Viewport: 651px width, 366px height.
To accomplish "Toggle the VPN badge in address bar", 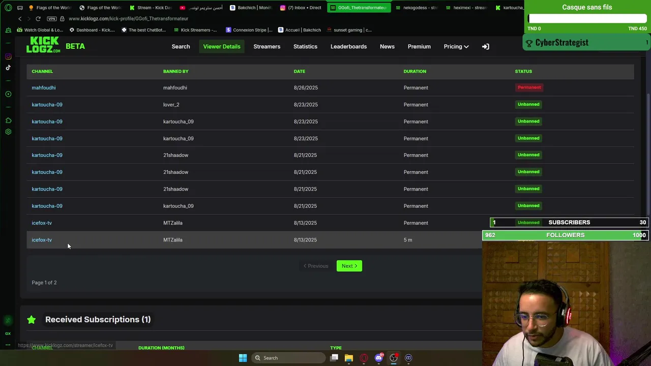I will 51,19.
